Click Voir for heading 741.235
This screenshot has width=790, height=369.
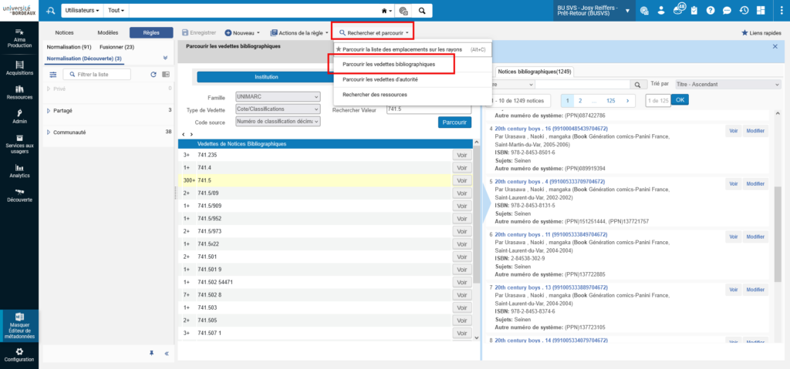click(x=461, y=155)
